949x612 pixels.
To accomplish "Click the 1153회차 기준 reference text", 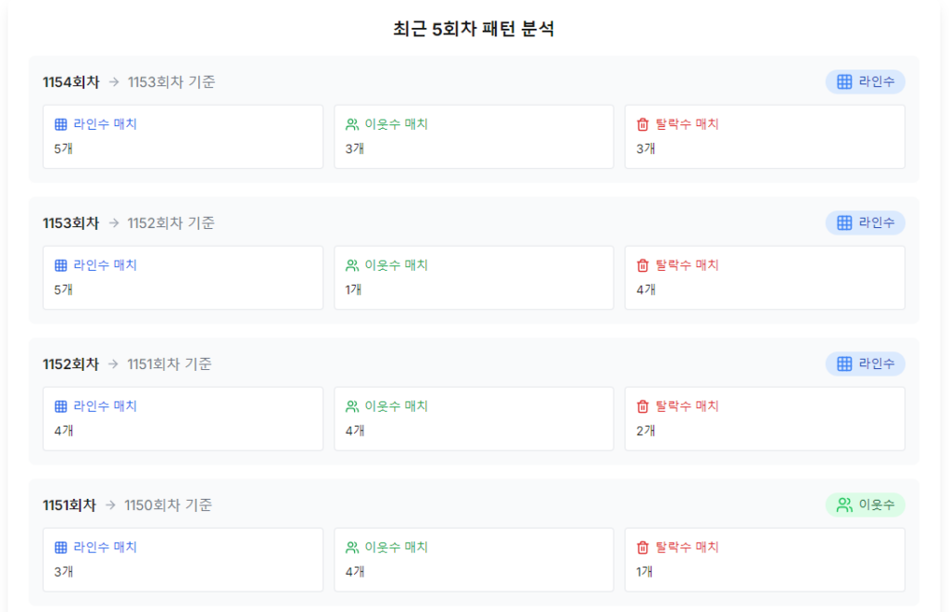I will click(171, 82).
